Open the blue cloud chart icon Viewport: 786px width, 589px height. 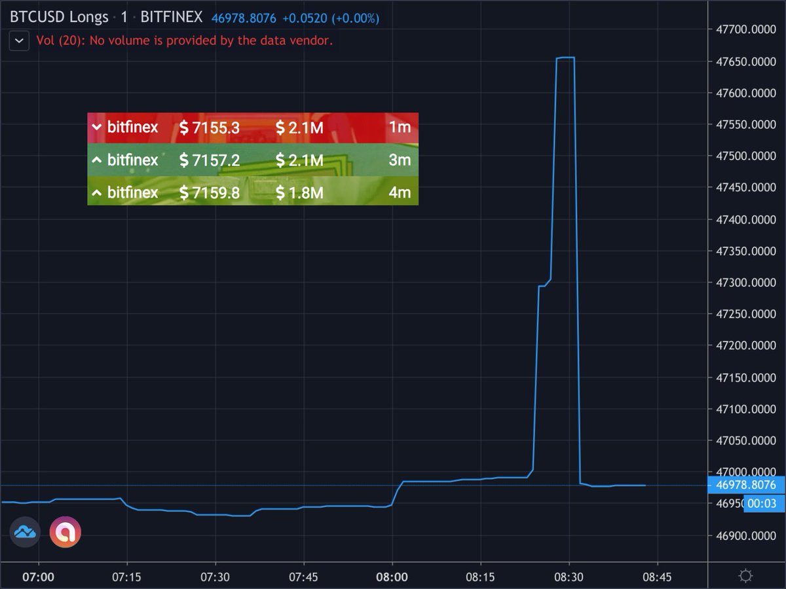(x=26, y=532)
